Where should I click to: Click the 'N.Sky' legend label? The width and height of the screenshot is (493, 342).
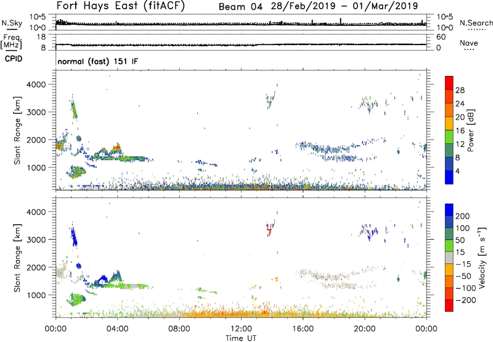12,23
